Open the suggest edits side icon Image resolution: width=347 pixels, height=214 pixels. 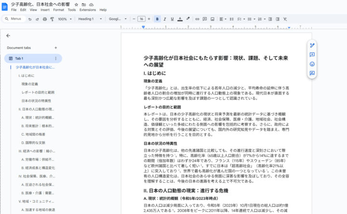coord(312,73)
